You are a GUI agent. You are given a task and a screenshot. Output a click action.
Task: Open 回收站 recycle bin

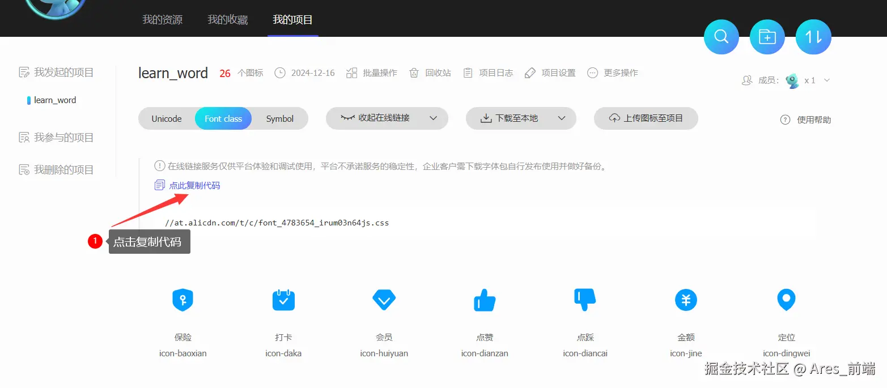point(430,73)
